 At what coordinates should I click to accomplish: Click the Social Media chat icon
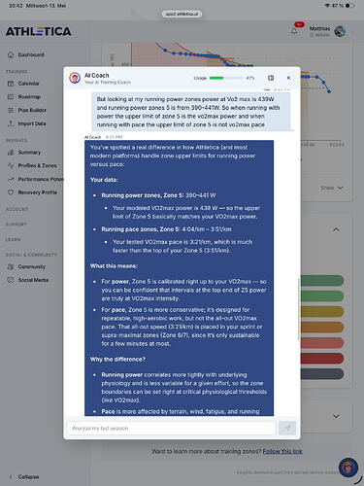tap(11, 280)
